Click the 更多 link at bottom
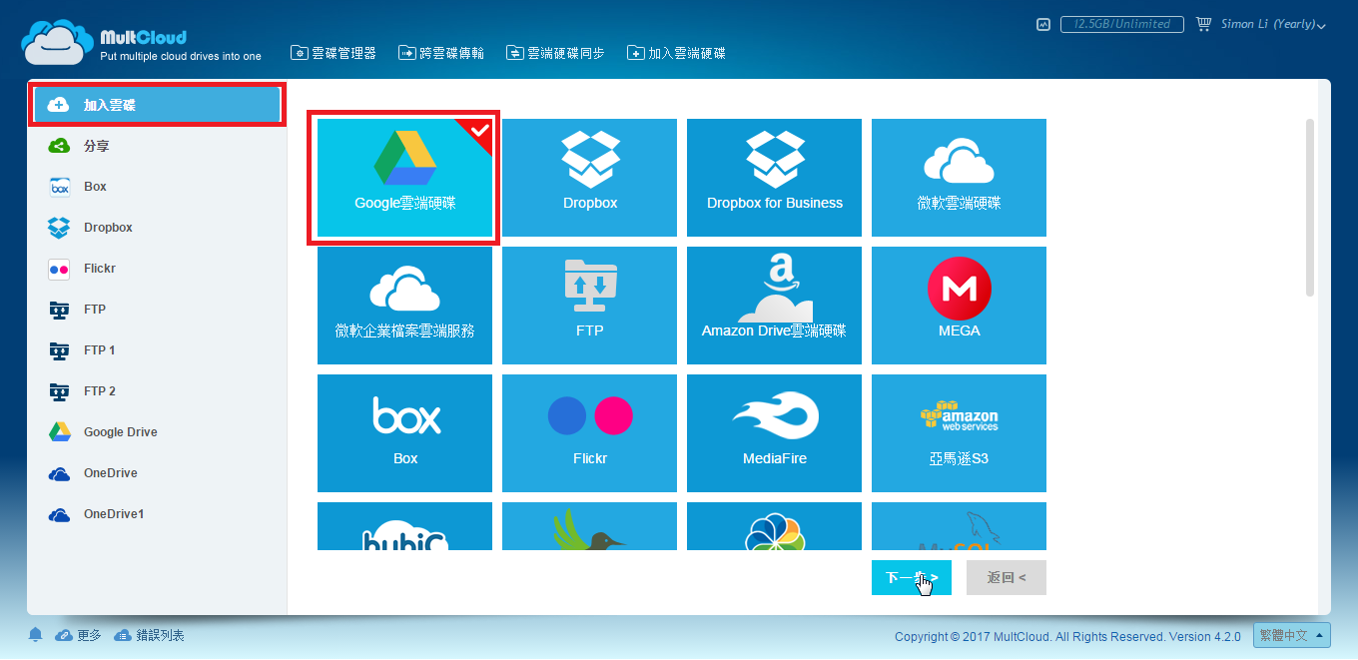1358x660 pixels. point(79,635)
